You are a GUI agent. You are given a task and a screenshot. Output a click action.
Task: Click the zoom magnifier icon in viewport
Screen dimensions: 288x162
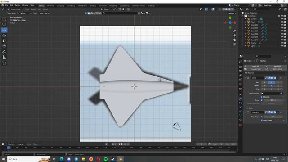234,31
